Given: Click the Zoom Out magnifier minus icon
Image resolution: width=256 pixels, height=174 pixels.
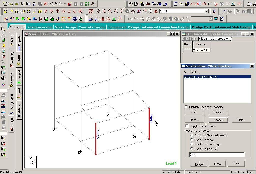Looking at the screenshot, I should [x=116, y=11].
